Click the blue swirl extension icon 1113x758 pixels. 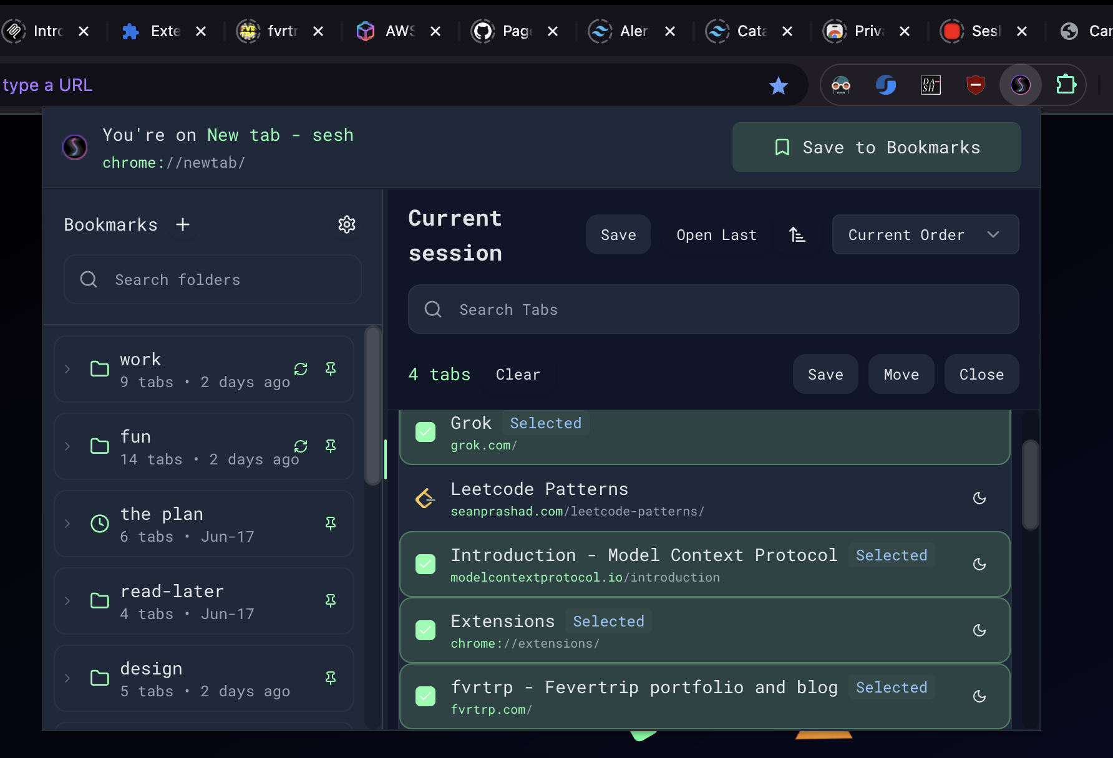point(885,85)
